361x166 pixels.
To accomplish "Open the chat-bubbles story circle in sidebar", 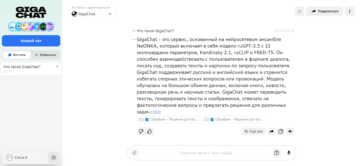I will tap(12, 27).
